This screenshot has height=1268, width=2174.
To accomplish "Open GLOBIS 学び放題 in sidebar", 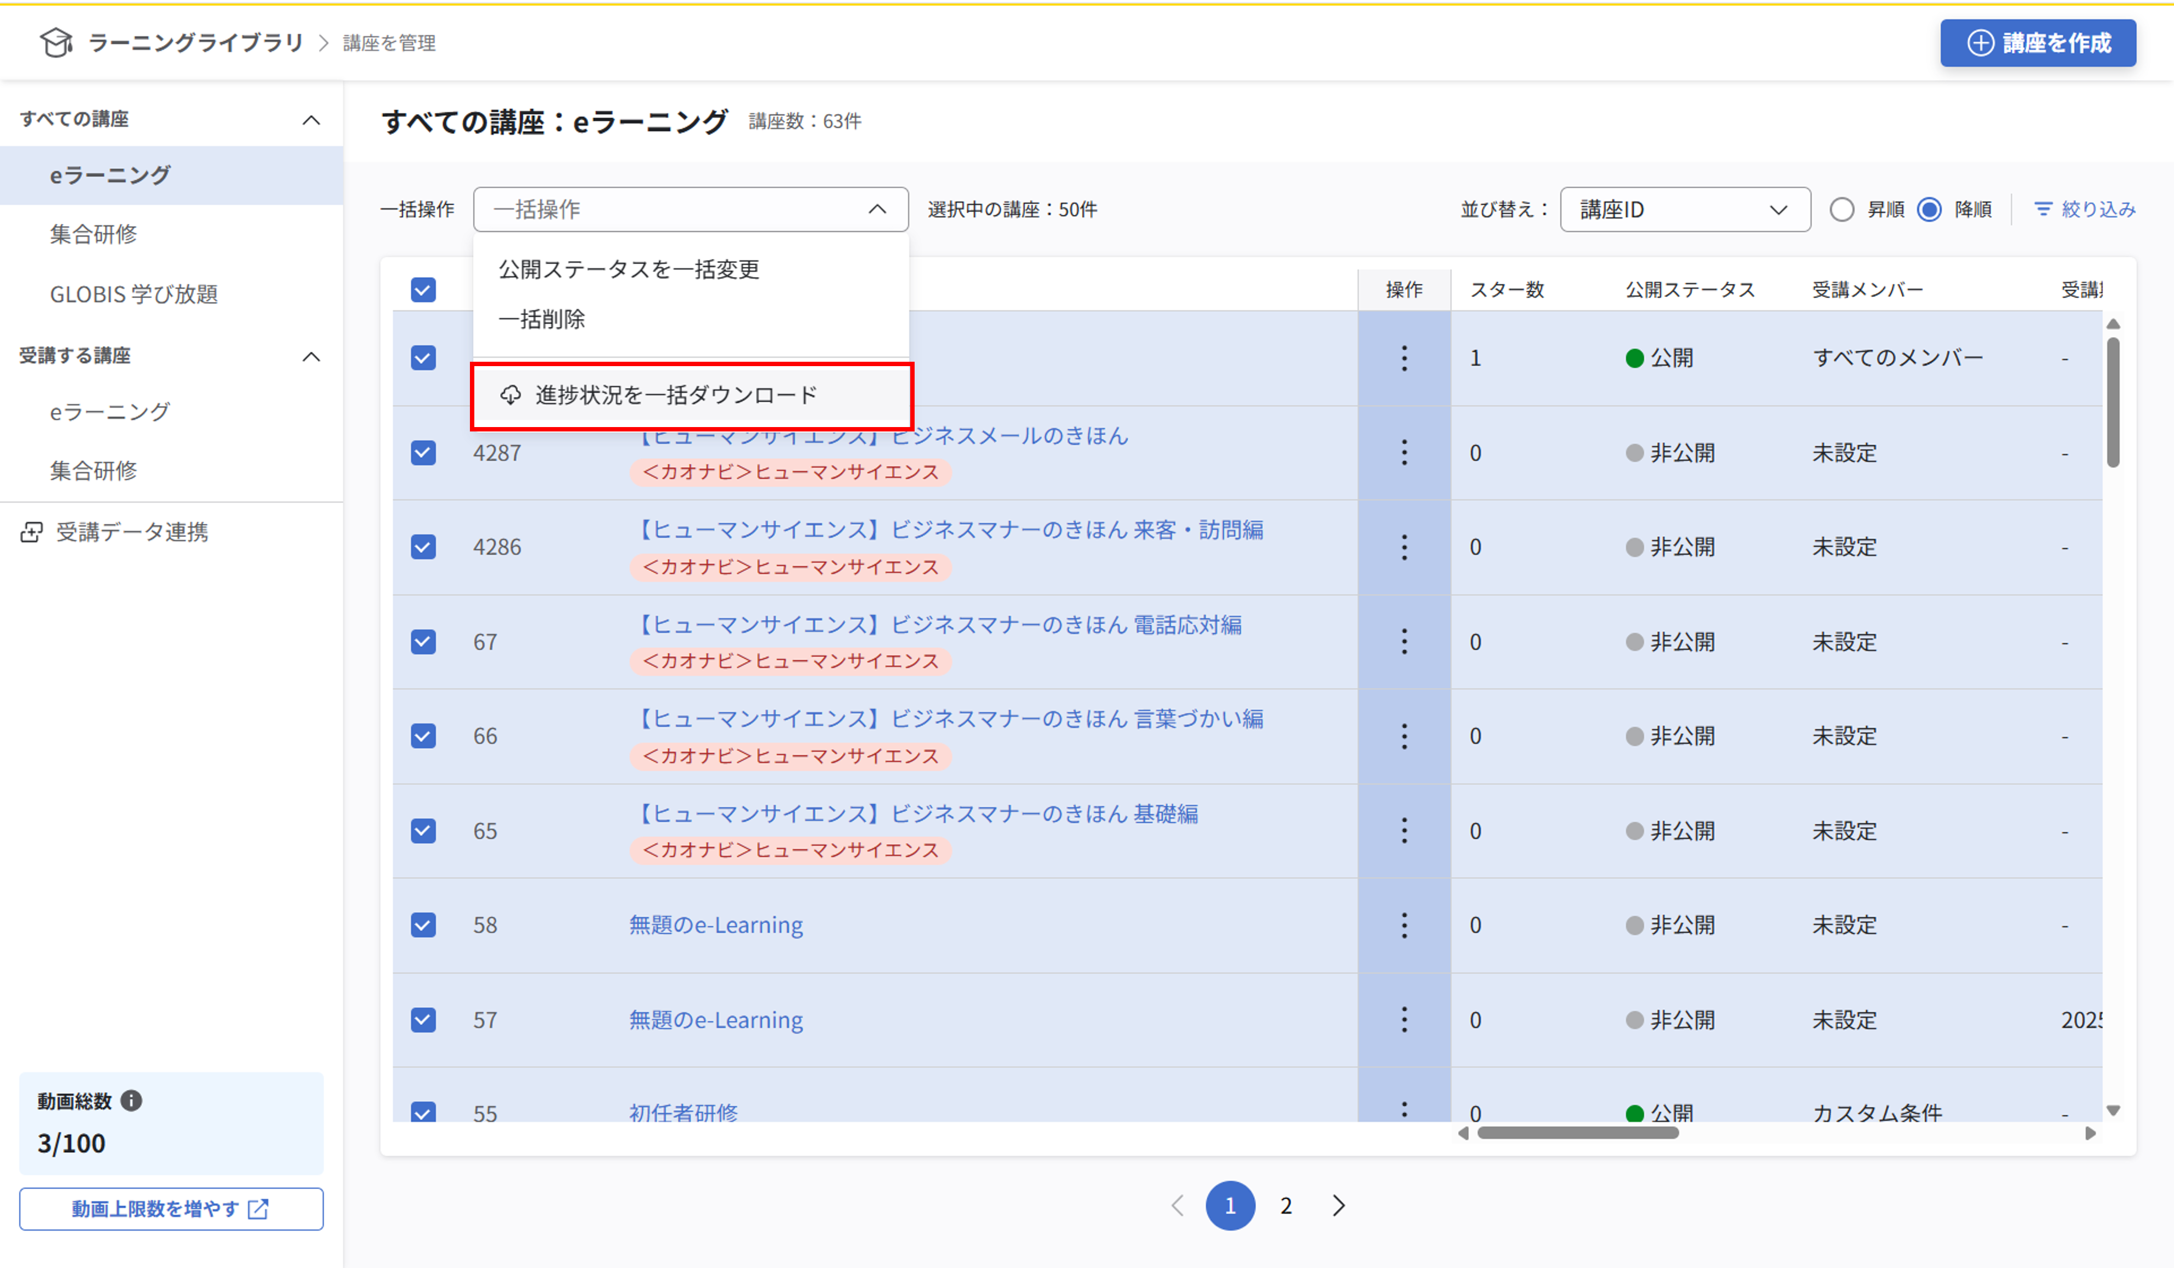I will point(172,294).
